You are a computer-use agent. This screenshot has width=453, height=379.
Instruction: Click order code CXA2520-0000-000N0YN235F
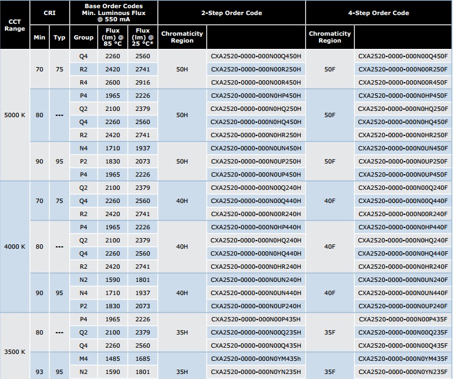(403, 371)
